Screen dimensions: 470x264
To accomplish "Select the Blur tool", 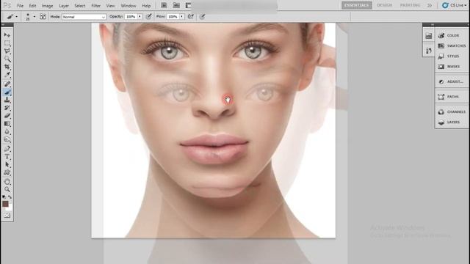I will [x=7, y=132].
